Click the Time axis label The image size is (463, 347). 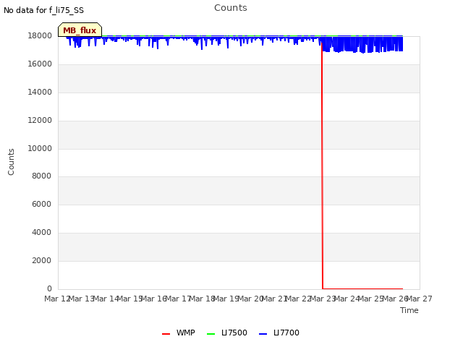click(409, 310)
